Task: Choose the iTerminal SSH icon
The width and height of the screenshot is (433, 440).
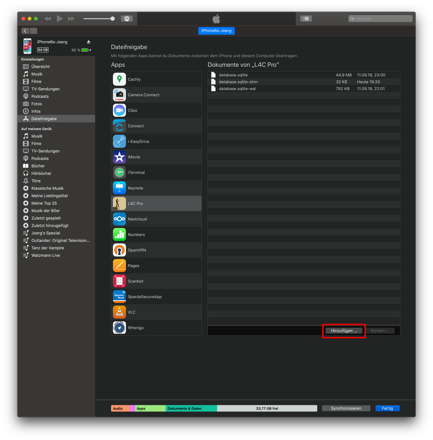Action: coord(119,172)
